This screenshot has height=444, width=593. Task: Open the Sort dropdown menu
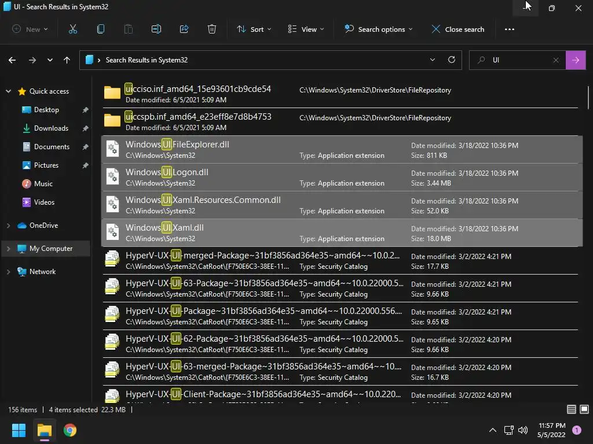point(254,29)
